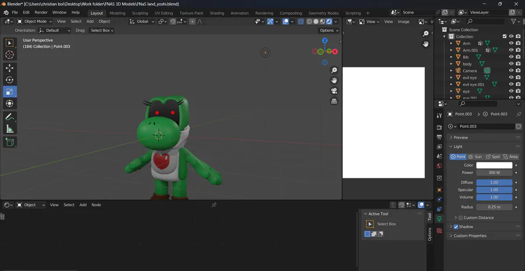Image resolution: width=525 pixels, height=271 pixels.
Task: Open the Object Constraints properties tab icon
Action: [x=439, y=209]
